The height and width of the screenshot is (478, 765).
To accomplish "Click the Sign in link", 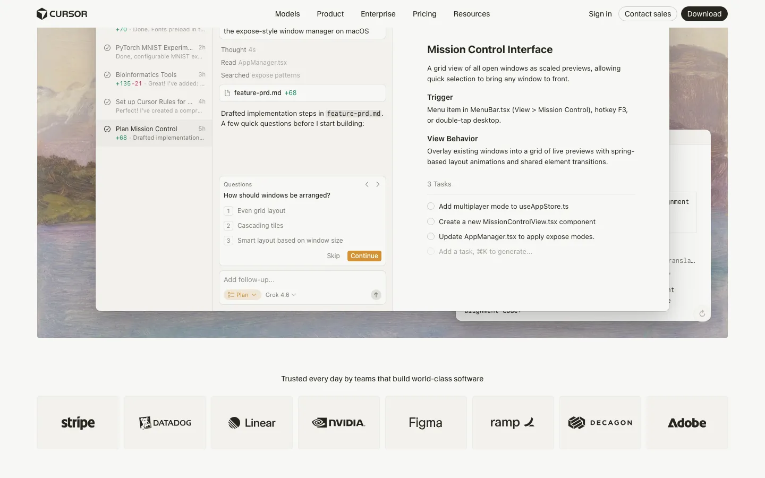I will (600, 14).
